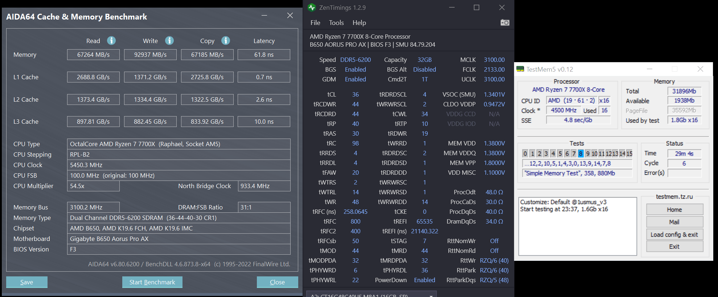The width and height of the screenshot is (718, 297).
Task: Close the ZenTimings window
Action: pyautogui.click(x=502, y=7)
